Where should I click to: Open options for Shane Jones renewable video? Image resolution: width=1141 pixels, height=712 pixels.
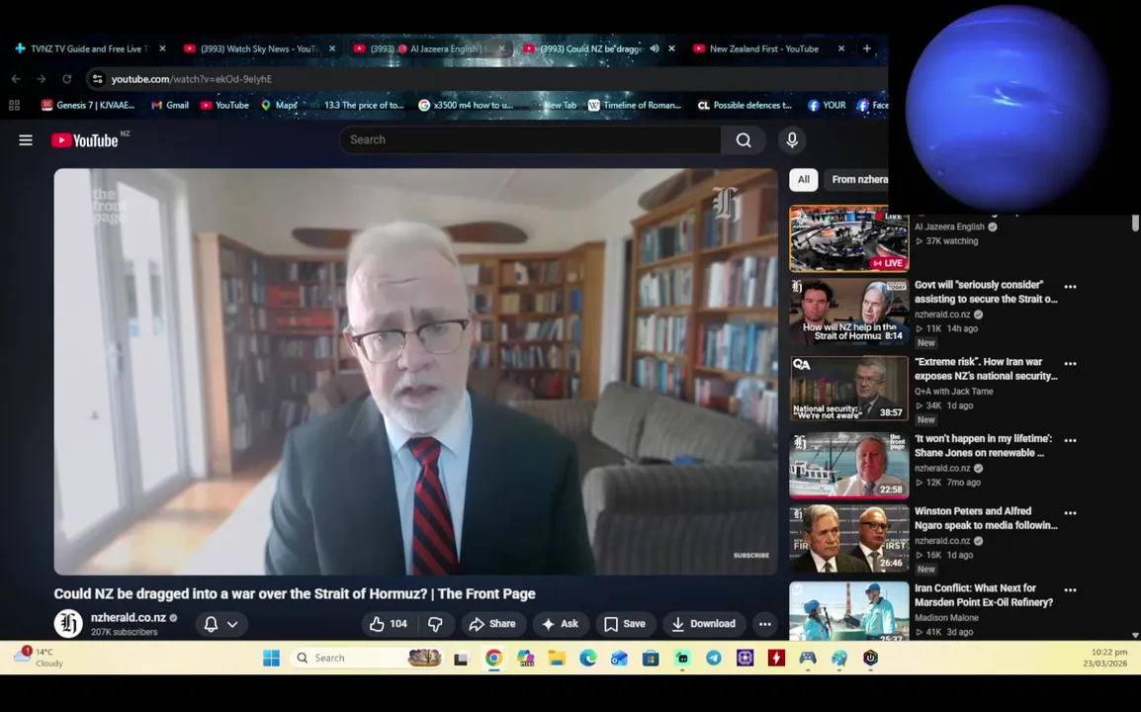(x=1070, y=440)
